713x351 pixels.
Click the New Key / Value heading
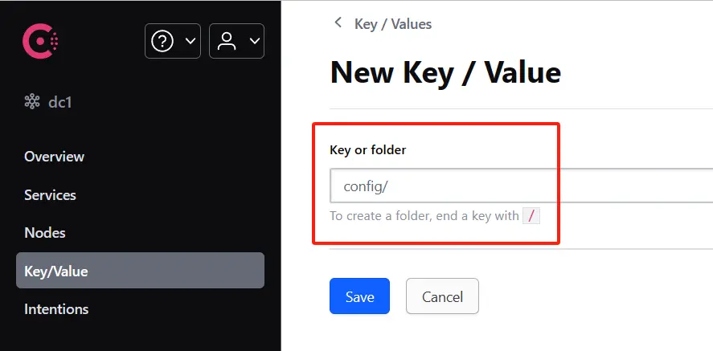click(x=445, y=73)
